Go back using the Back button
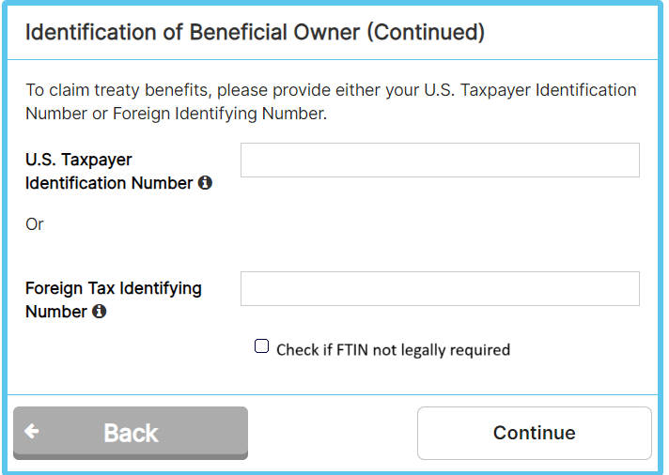 click(131, 433)
